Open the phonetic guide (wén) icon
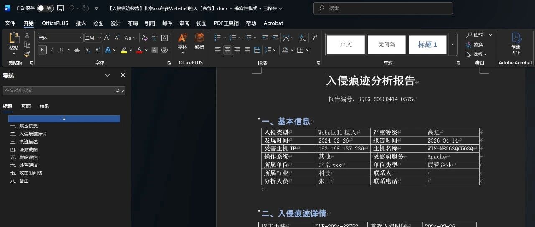Viewport: 535px width, 227px height. [x=155, y=38]
